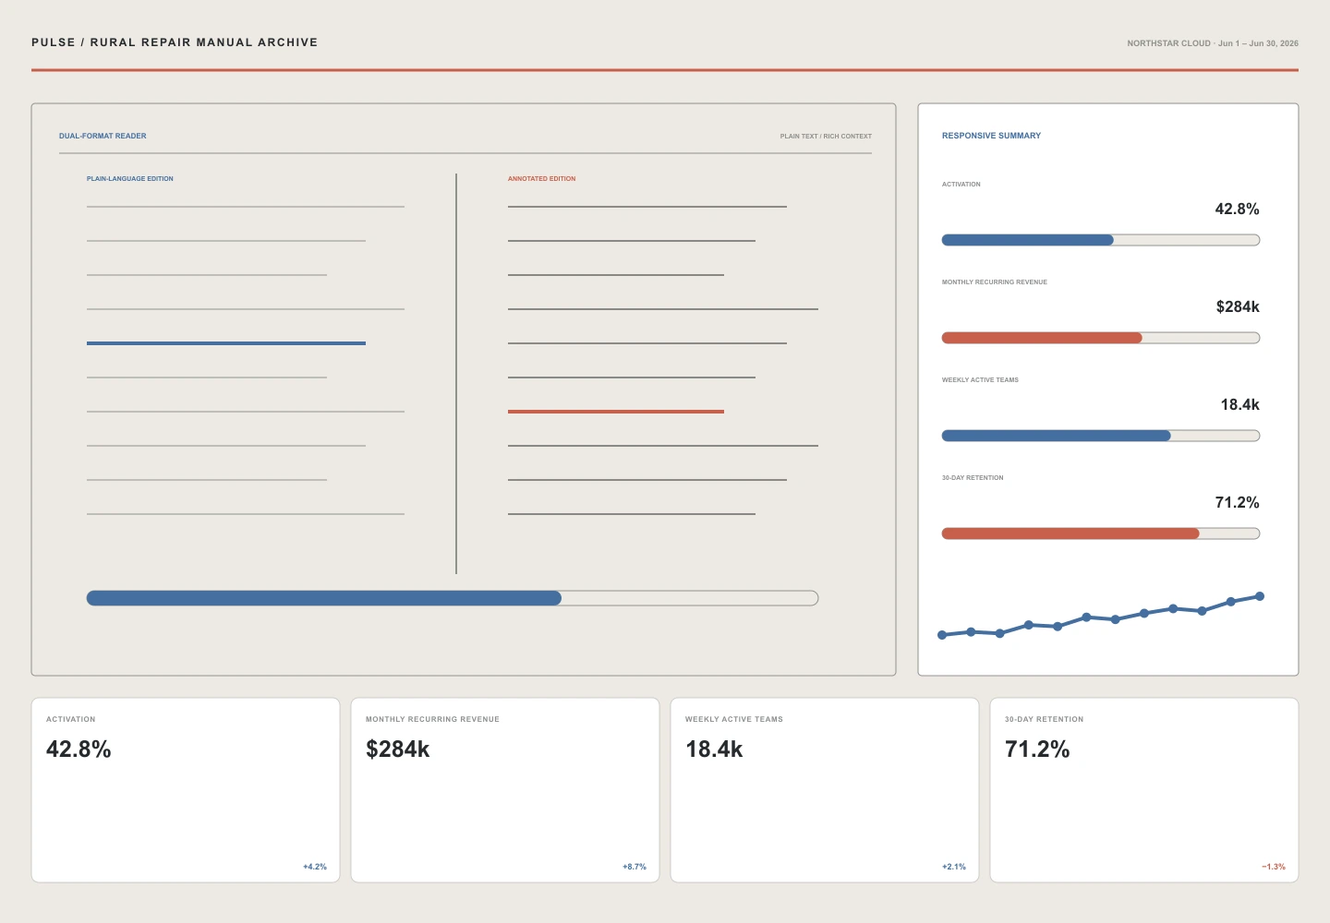Click the 30-Day Retention bar in Responsive Summary
1330x923 pixels.
tap(1101, 533)
